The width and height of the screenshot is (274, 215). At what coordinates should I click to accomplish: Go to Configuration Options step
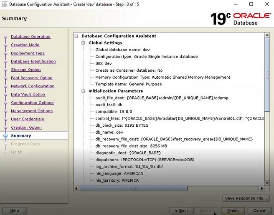32,102
